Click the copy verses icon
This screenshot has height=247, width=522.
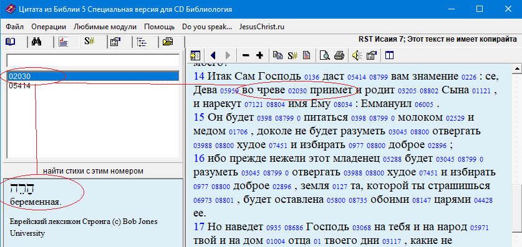tap(278, 55)
